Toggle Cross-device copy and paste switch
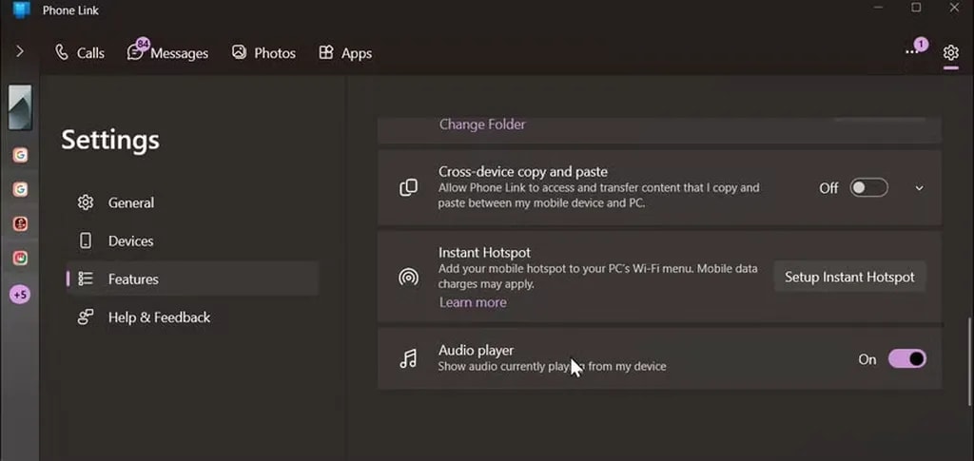 pyautogui.click(x=869, y=187)
